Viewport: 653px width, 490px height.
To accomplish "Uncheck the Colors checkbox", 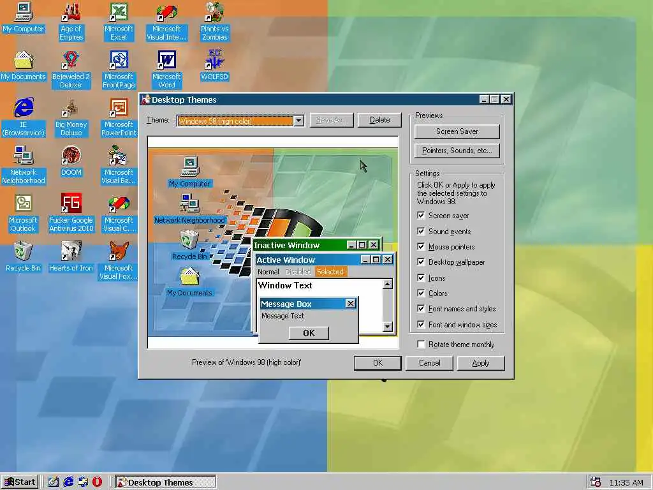I will pyautogui.click(x=421, y=293).
